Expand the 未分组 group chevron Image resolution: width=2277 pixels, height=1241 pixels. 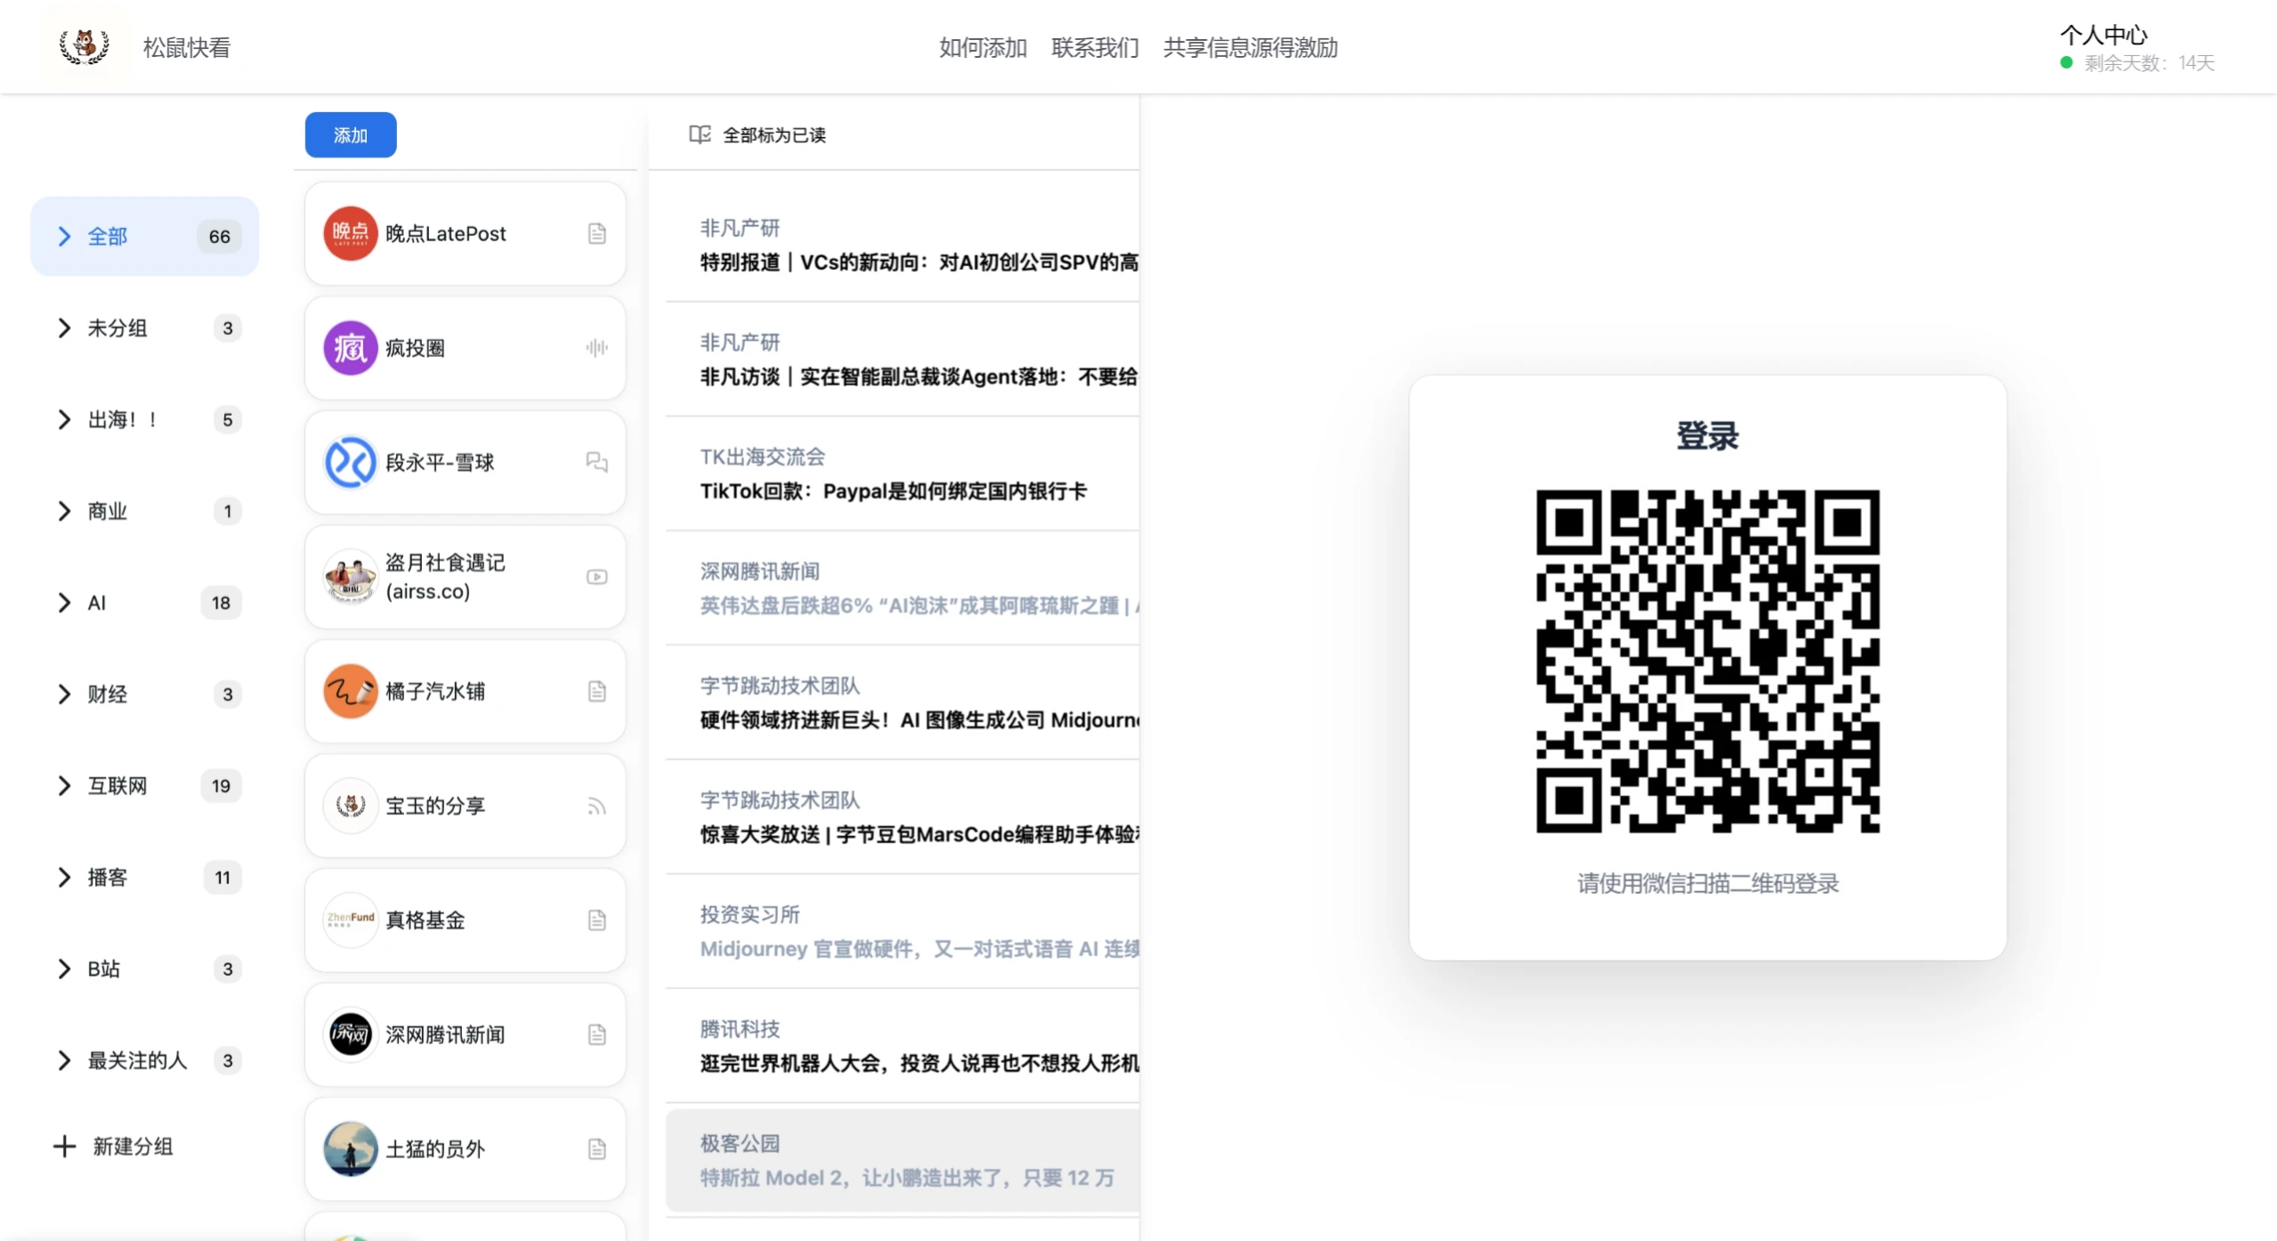[64, 328]
